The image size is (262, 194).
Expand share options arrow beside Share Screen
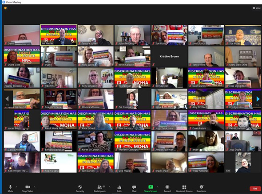158,187
